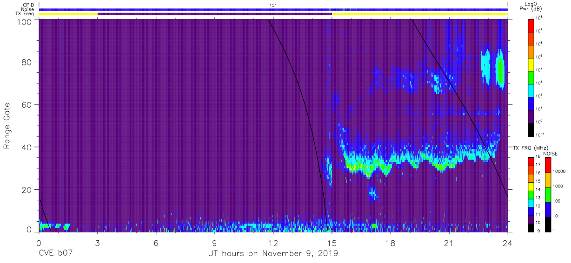Click the 40 tick on the Range Gate axis

[x=27, y=147]
